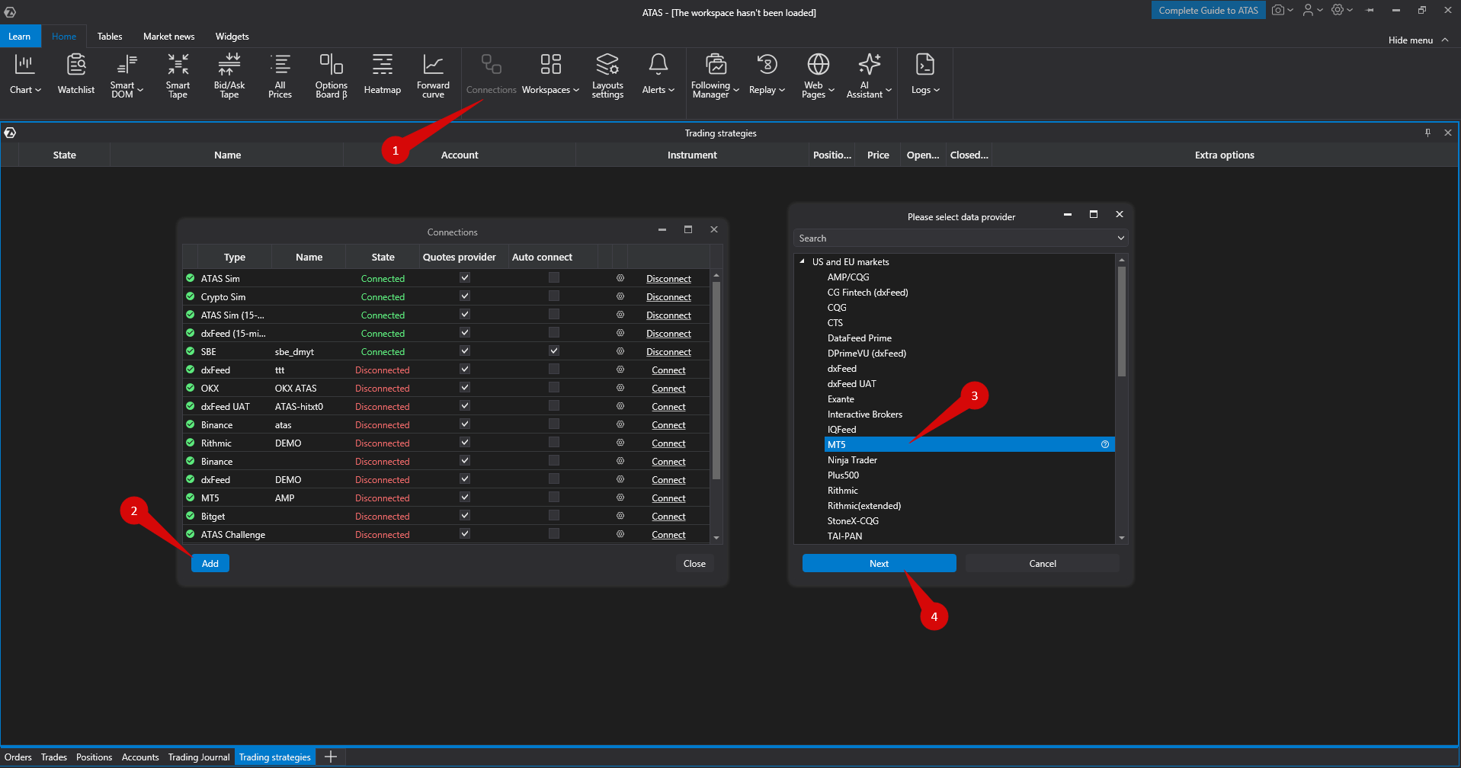Click the Chart icon in the Home ribbon
Screen dimensions: 1461x768
click(x=24, y=65)
